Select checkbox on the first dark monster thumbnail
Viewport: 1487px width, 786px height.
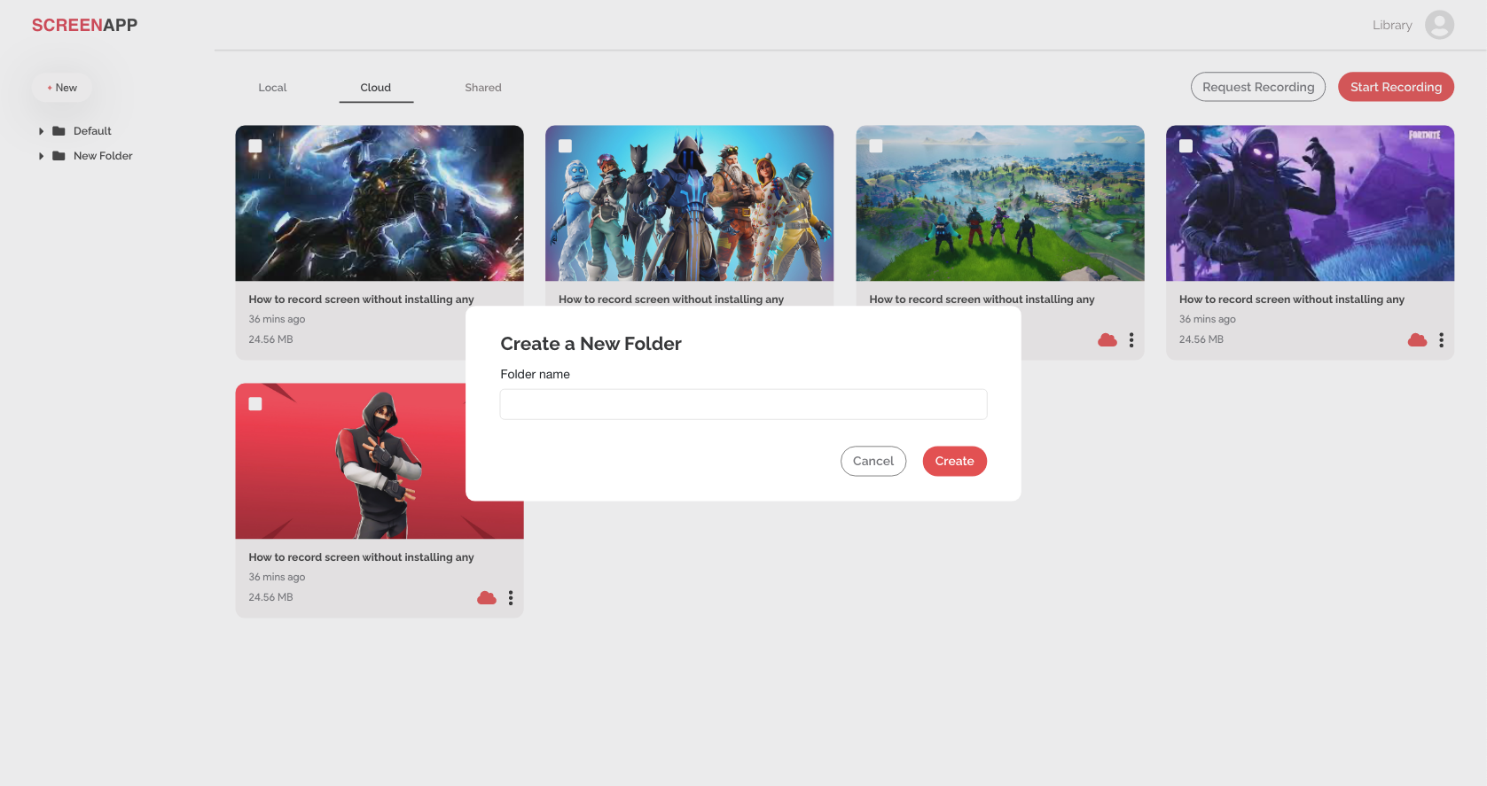coord(255,146)
